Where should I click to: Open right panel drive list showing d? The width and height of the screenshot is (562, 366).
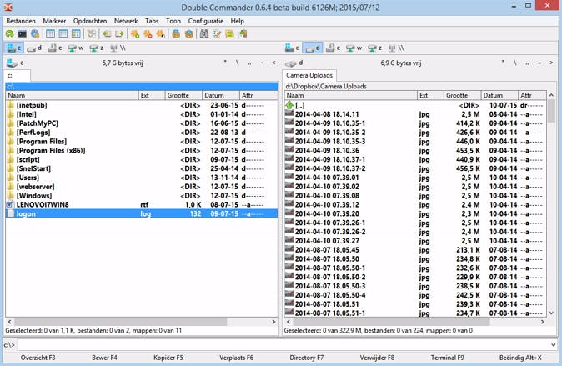[294, 63]
